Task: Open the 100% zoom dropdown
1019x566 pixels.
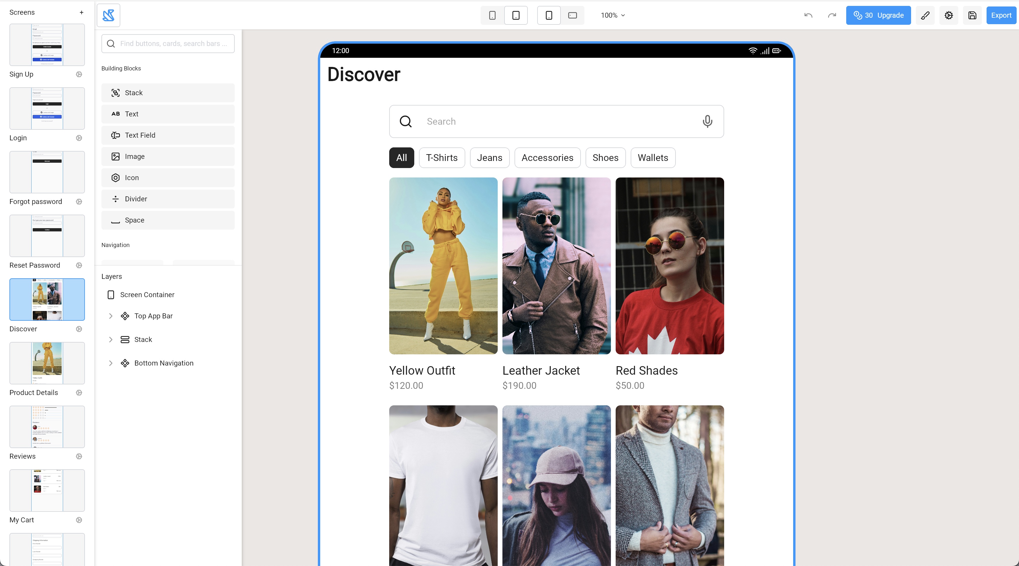Action: (613, 15)
